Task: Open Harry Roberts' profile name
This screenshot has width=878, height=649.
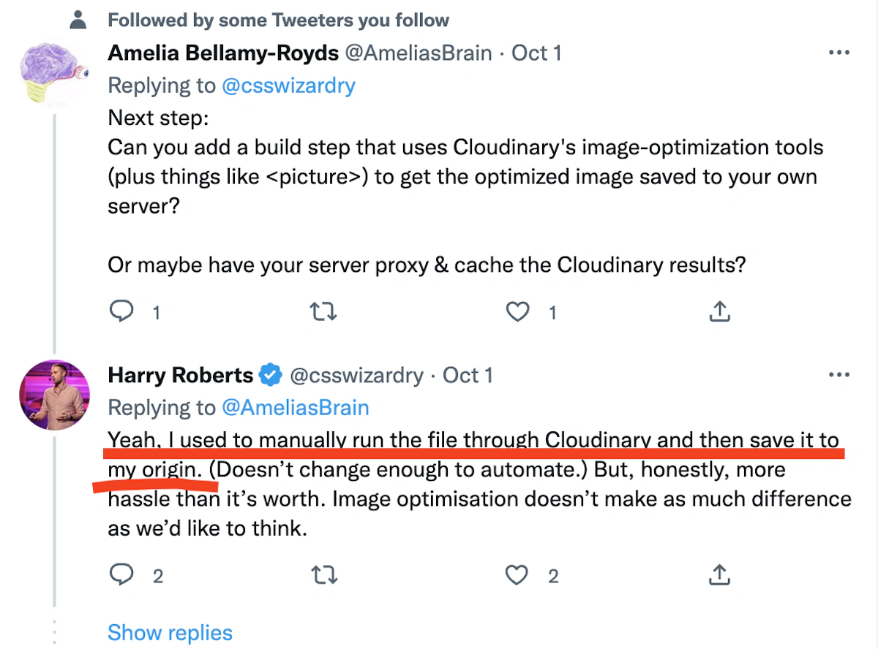Action: point(180,376)
